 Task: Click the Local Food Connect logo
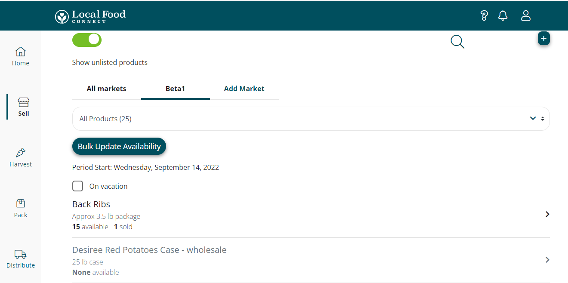coord(90,15)
